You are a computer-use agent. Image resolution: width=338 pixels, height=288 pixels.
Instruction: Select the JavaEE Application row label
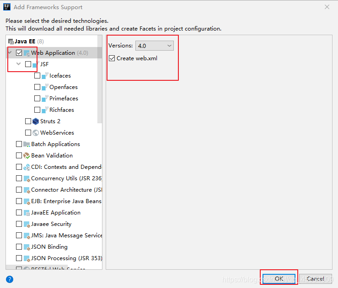coord(56,213)
